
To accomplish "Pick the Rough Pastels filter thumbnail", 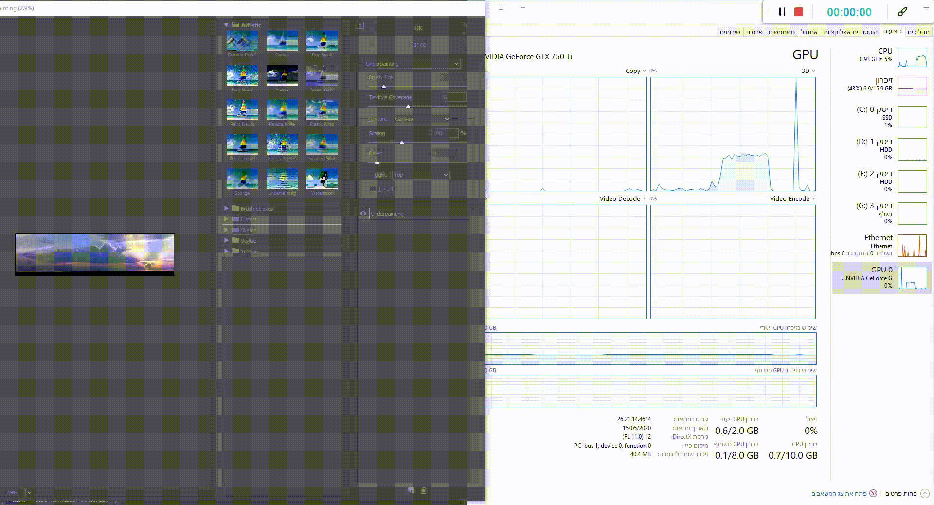I will pos(282,144).
